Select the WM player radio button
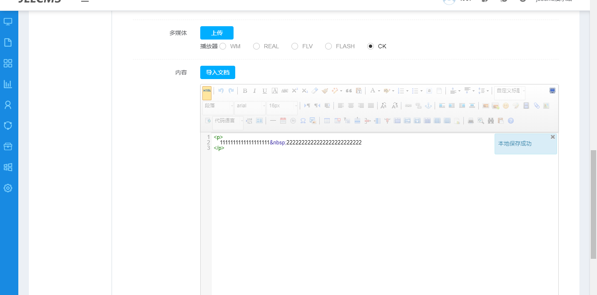597x295 pixels. pyautogui.click(x=223, y=46)
